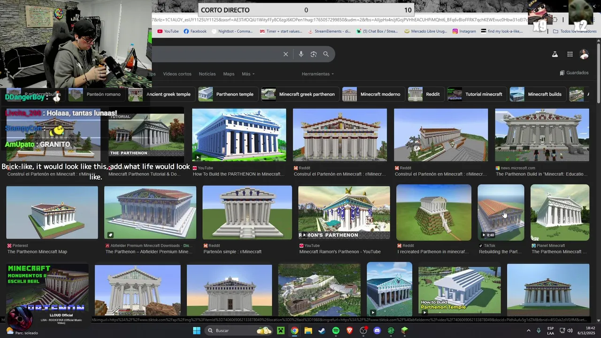This screenshot has width=601, height=338.
Task: Open File Explorer from taskbar
Action: click(308, 330)
